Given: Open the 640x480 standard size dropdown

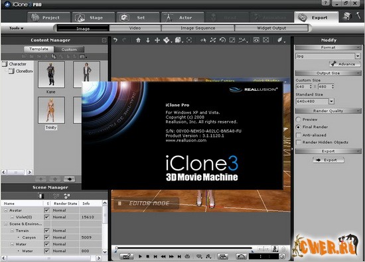Looking at the screenshot, I should (x=331, y=101).
